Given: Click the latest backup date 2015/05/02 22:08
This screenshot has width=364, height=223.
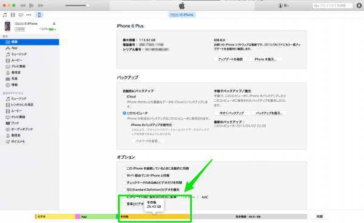Looking at the screenshot, I should click(251, 126).
